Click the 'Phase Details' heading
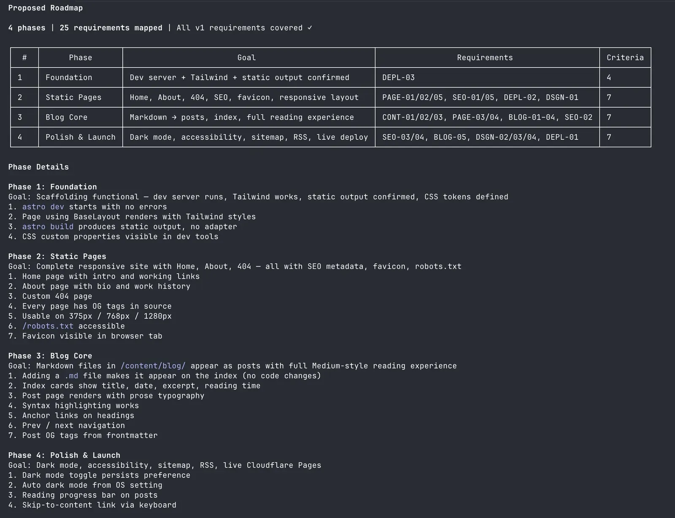Viewport: 675px width, 518px height. coord(38,167)
